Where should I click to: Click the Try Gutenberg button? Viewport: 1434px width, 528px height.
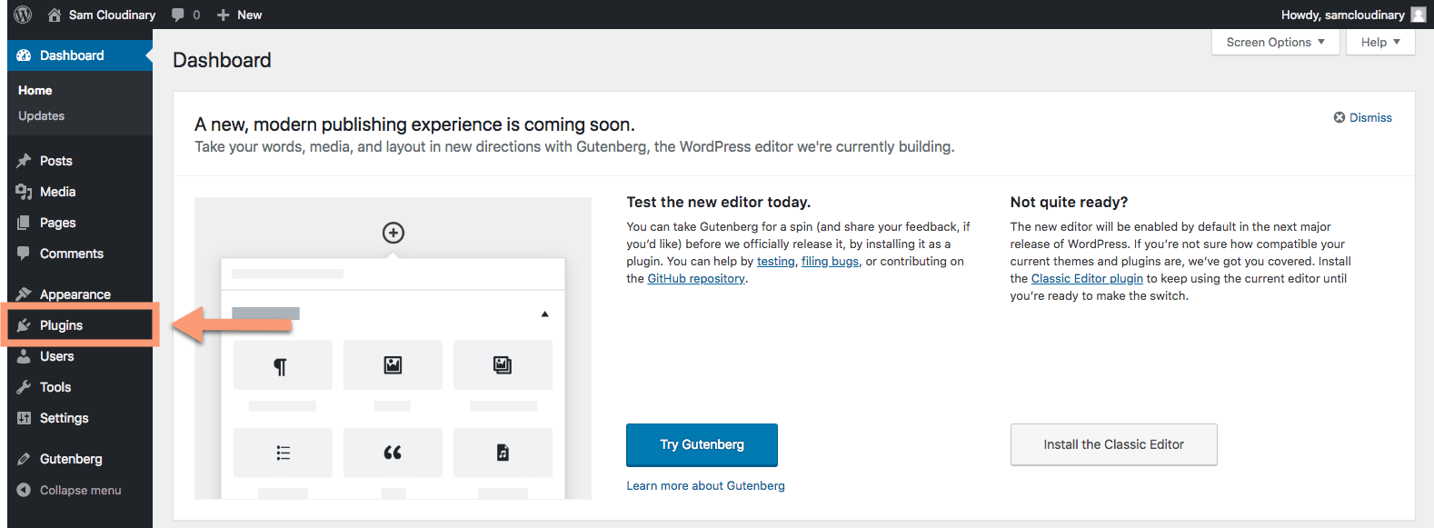[x=702, y=444]
